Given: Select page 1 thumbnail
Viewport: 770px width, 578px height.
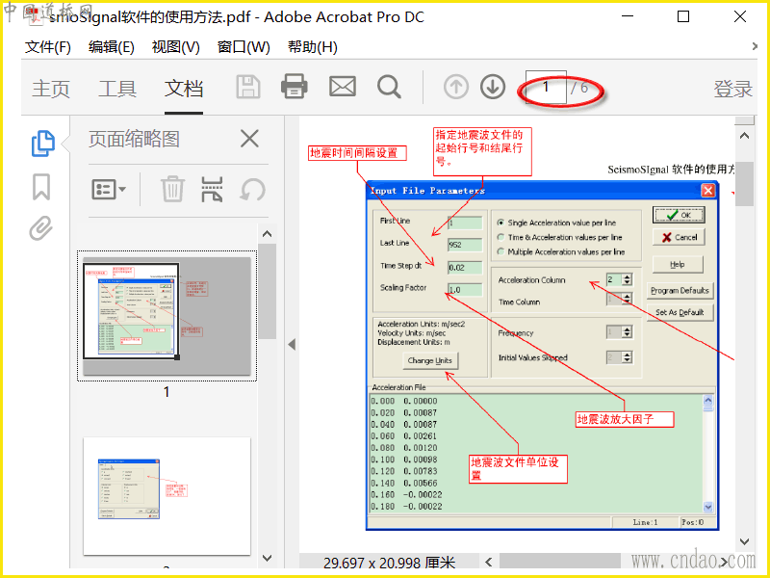Looking at the screenshot, I should click(x=167, y=316).
